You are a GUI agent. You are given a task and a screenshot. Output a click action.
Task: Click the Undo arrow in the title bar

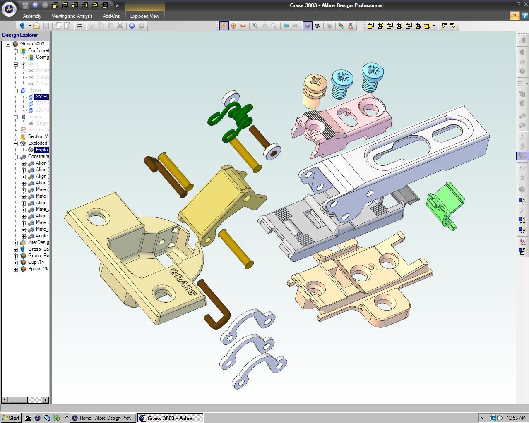click(35, 5)
